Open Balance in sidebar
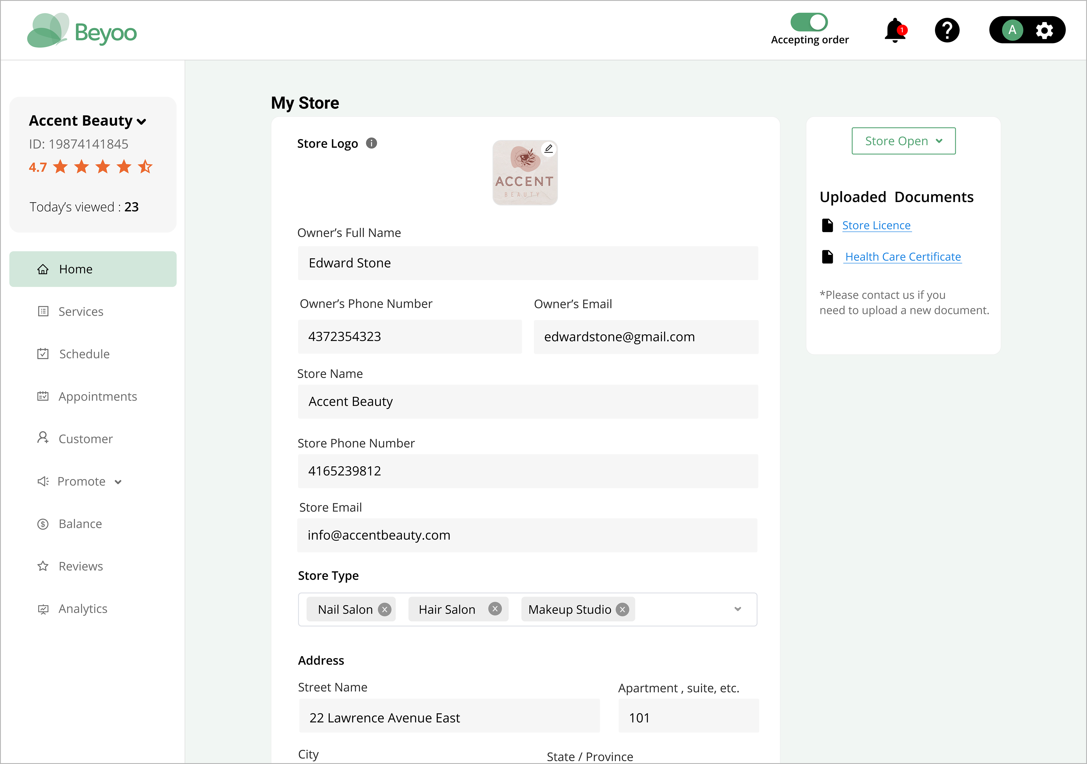This screenshot has height=764, width=1087. pyautogui.click(x=80, y=523)
